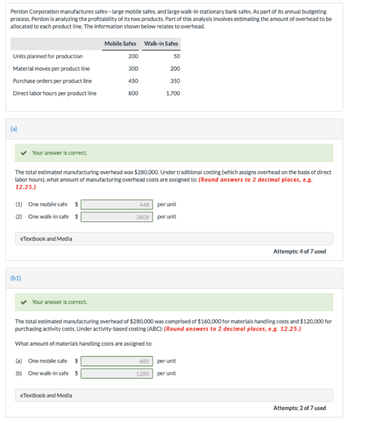Image resolution: width=370 pixels, height=423 pixels.
Task: Click the Your answer is correct banner in (a)
Action: tap(174, 153)
